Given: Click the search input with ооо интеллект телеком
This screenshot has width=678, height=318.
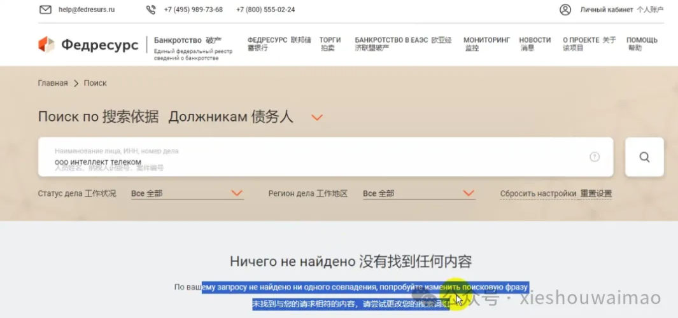Looking at the screenshot, I should coord(325,157).
